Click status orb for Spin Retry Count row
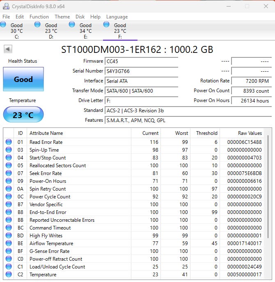 [x=9, y=189]
